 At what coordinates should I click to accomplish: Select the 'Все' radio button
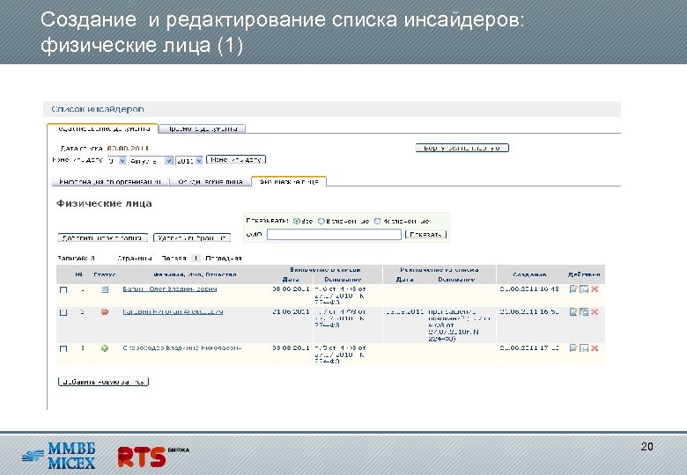point(297,222)
